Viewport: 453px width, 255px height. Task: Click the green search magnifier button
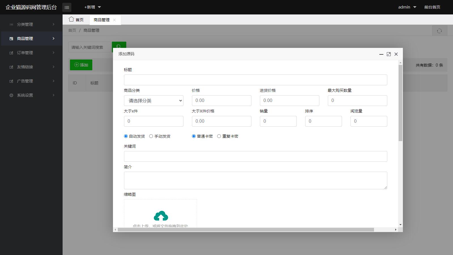[119, 47]
